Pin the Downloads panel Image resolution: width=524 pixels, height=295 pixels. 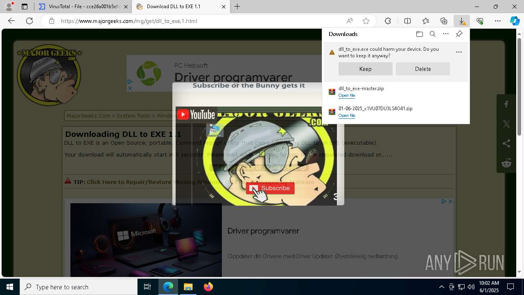click(x=459, y=34)
